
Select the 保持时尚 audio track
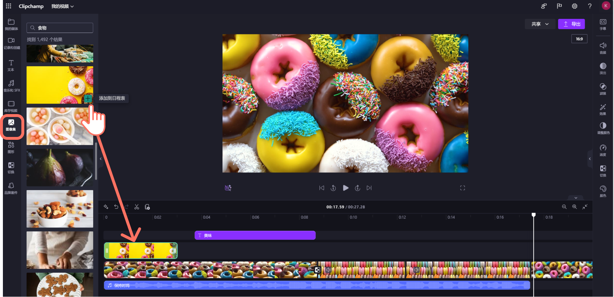[x=317, y=285]
